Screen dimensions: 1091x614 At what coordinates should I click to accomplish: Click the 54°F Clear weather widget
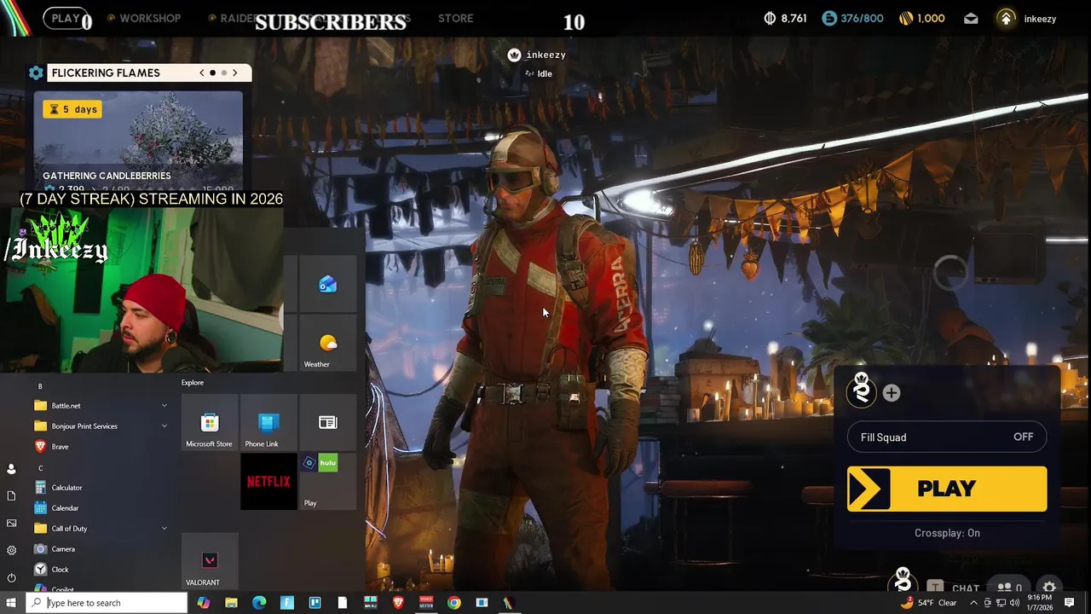pos(931,603)
